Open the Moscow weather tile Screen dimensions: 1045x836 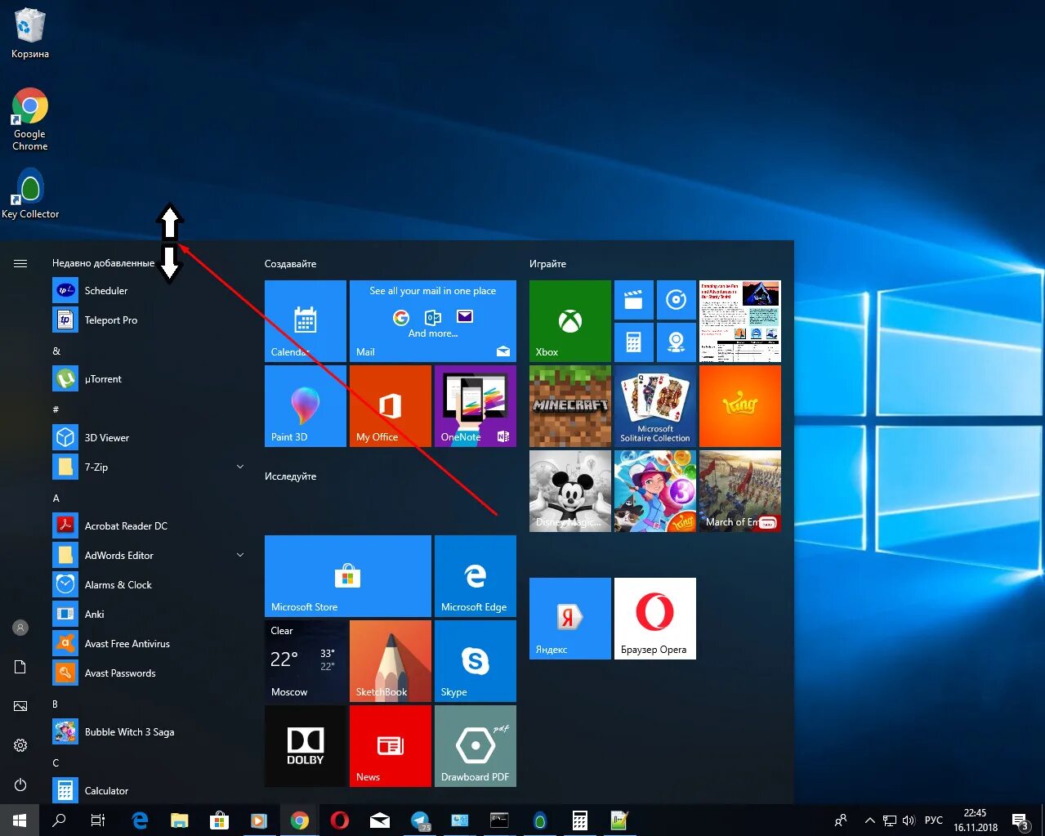(x=306, y=661)
